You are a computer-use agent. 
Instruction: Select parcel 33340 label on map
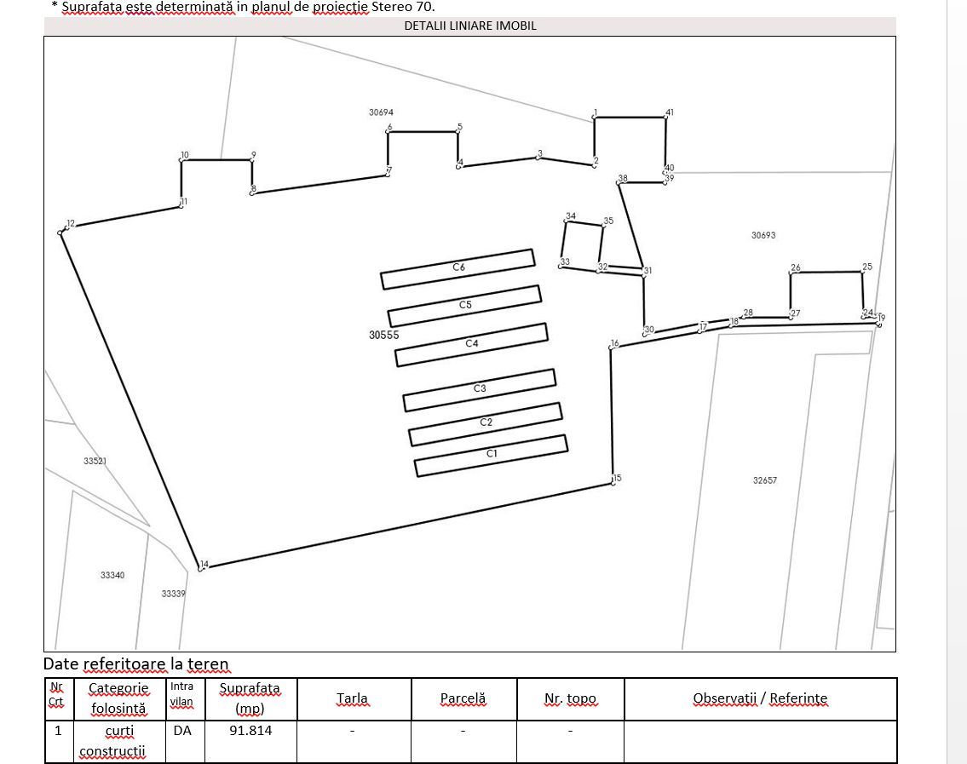point(112,576)
